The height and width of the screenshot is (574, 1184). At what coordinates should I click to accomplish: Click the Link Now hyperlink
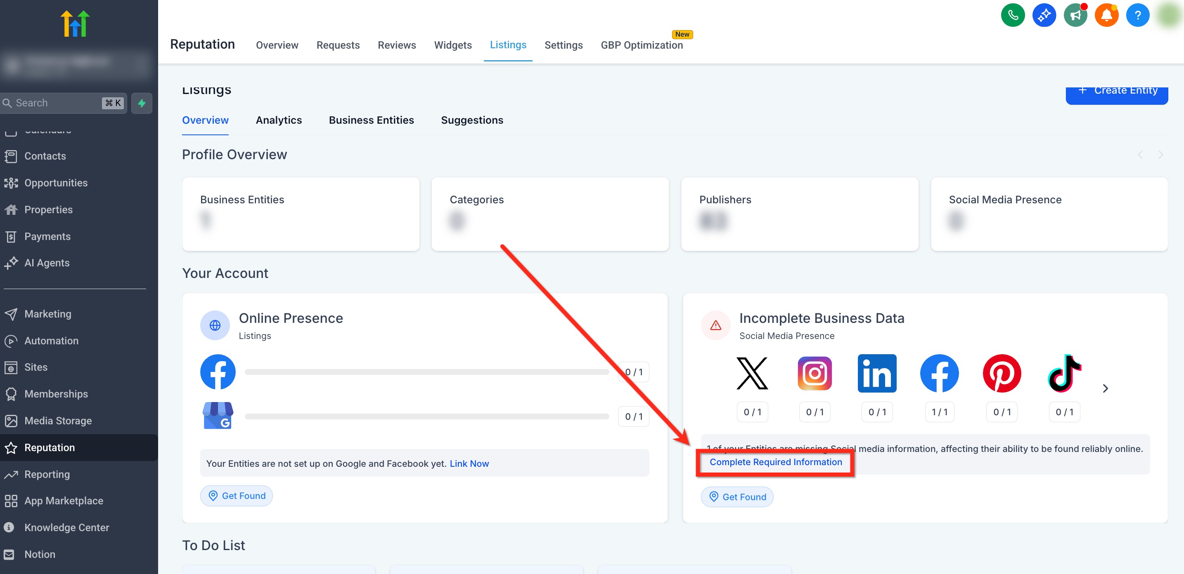pyautogui.click(x=469, y=463)
